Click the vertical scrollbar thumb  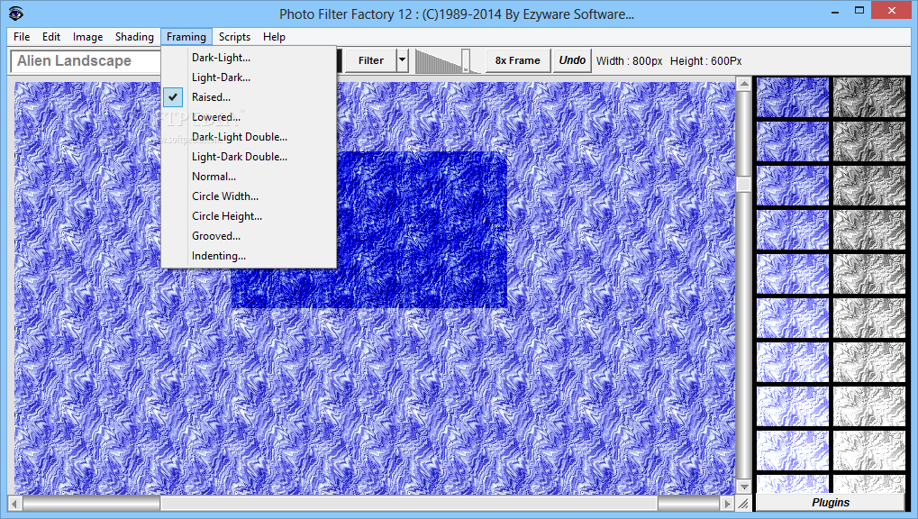click(x=743, y=185)
